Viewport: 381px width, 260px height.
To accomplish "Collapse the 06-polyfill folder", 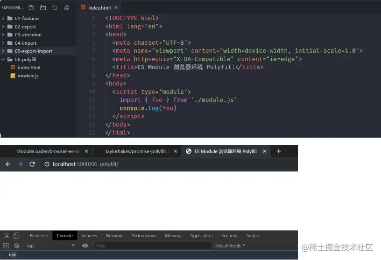I will click(3, 59).
